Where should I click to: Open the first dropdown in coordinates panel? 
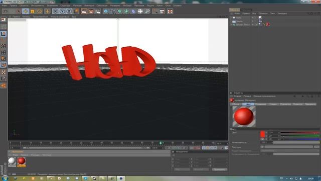coord(182,169)
